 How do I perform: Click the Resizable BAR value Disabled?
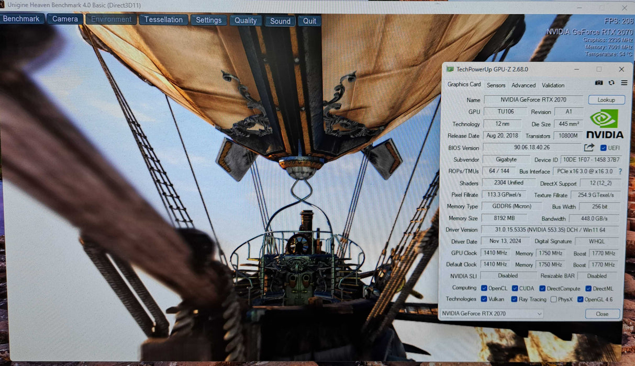597,276
